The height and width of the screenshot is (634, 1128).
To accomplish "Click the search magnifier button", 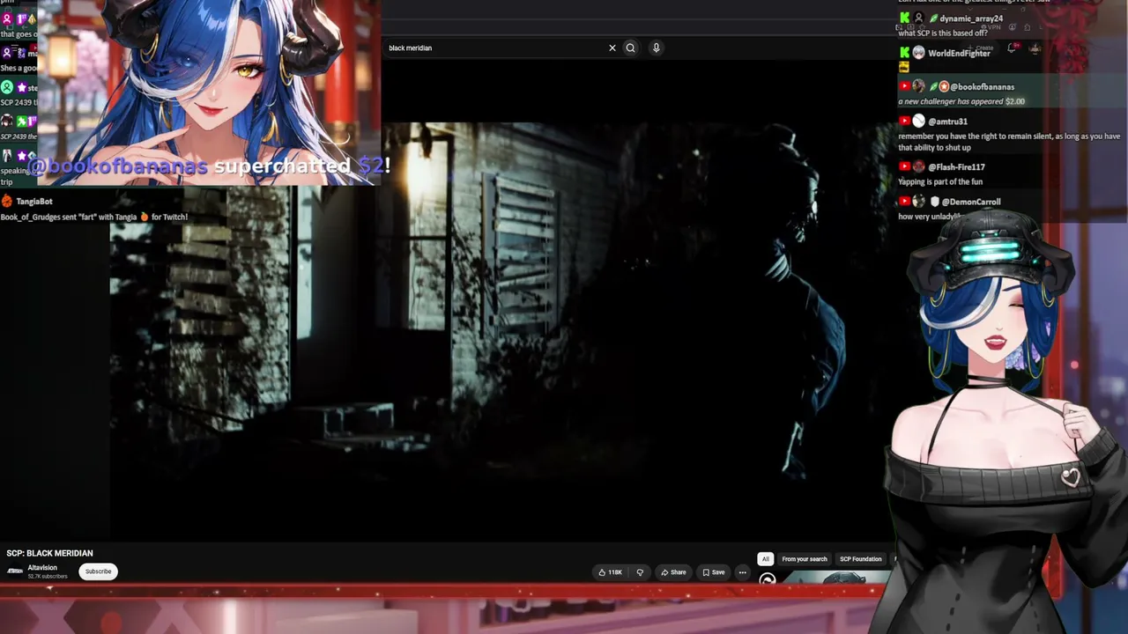I will [630, 48].
